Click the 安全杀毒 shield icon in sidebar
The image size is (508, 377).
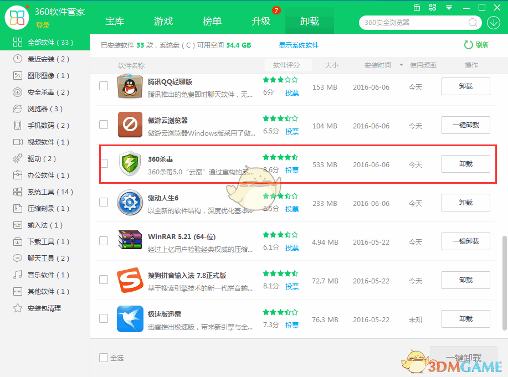pos(18,92)
